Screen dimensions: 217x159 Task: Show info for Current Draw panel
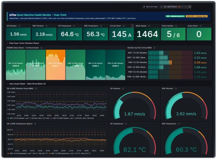click(123, 26)
